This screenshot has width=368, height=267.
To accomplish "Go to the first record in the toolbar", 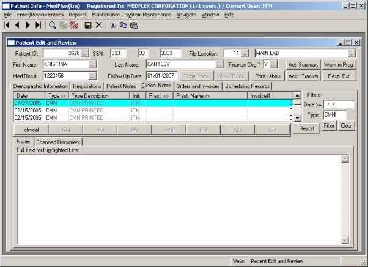I will tap(7, 26).
